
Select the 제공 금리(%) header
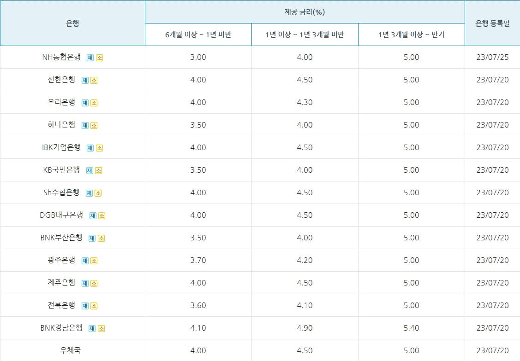[x=305, y=12]
